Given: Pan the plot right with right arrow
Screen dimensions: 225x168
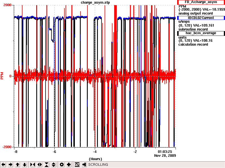Looking at the screenshot, I should coord(10,165).
